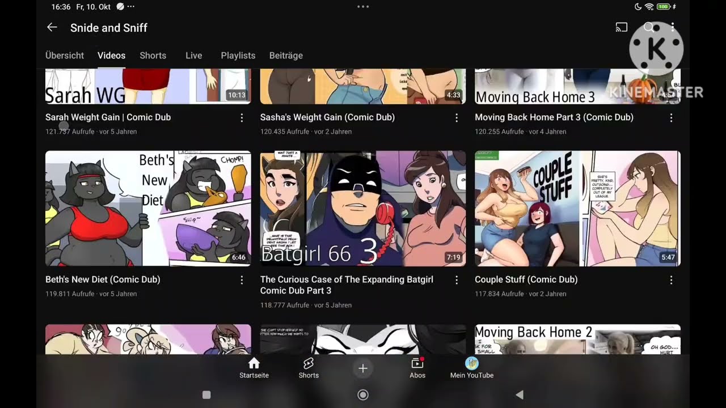Tap the 5:47 duration badge
The width and height of the screenshot is (726, 408).
click(x=668, y=257)
